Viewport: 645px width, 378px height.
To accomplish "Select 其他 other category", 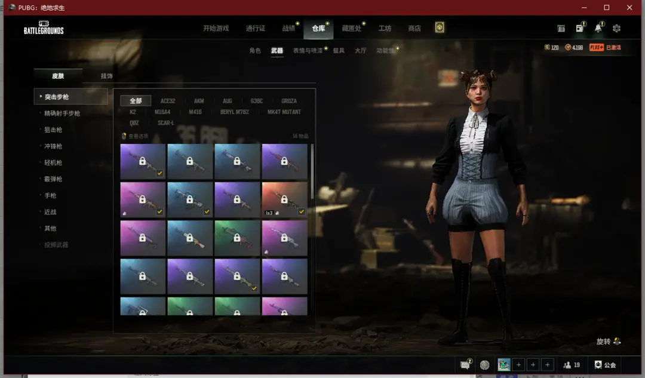I will (50, 228).
